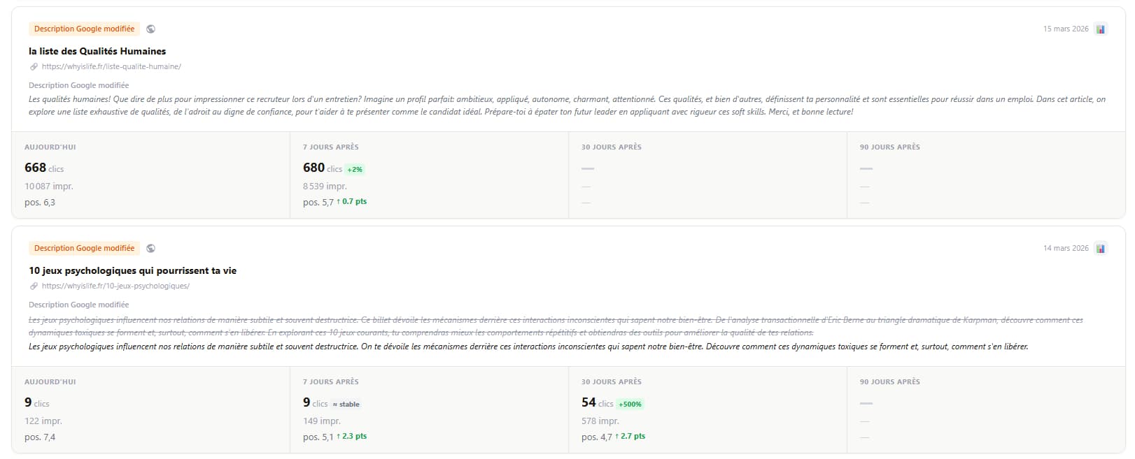The height and width of the screenshot is (459, 1135).
Task: Click the '668 clics' metric value
Action: pos(43,168)
